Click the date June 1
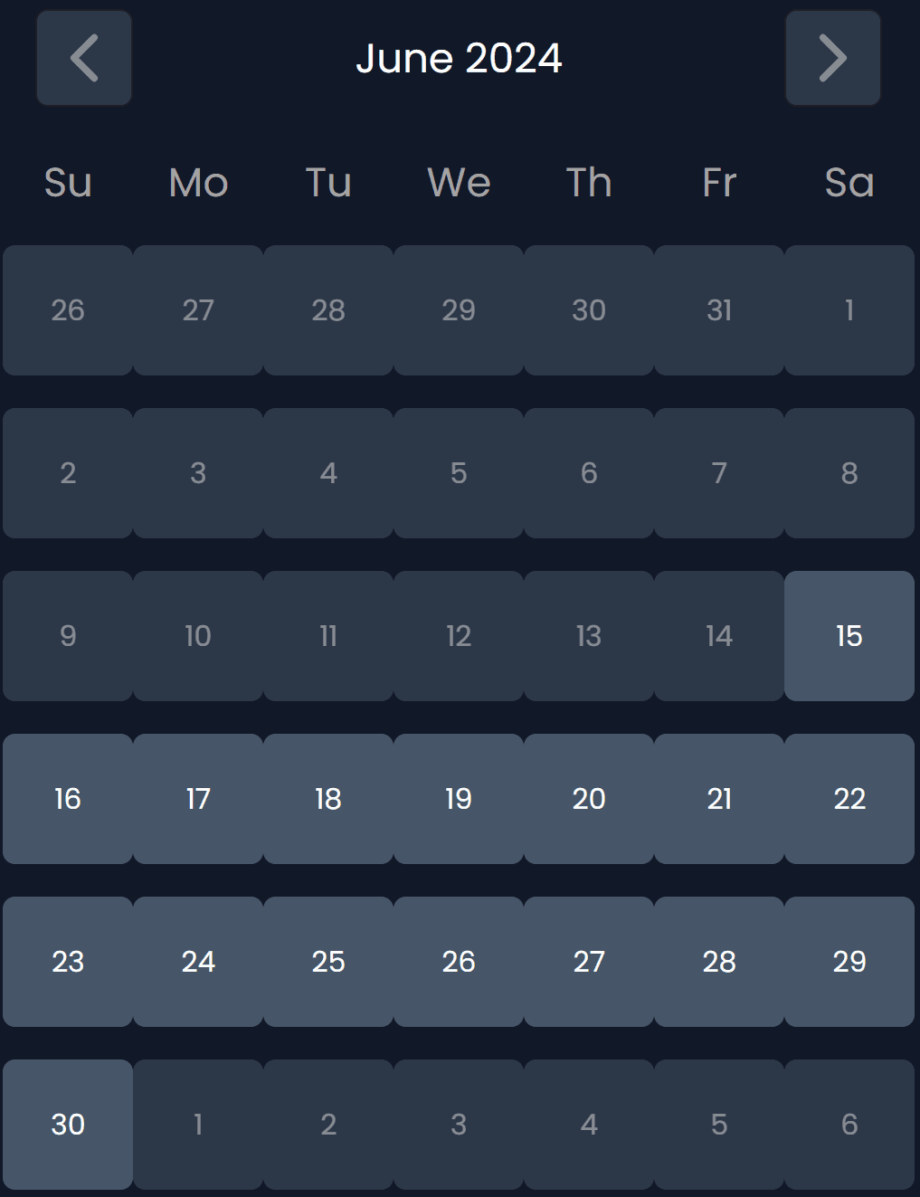 pos(849,310)
